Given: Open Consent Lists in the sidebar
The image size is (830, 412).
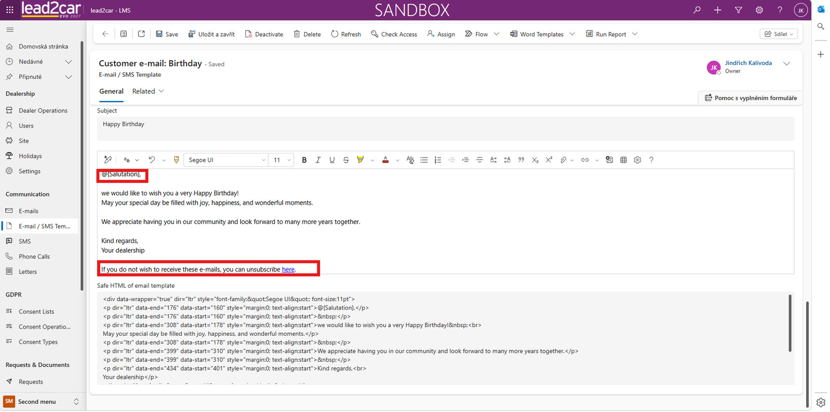Looking at the screenshot, I should pos(36,311).
